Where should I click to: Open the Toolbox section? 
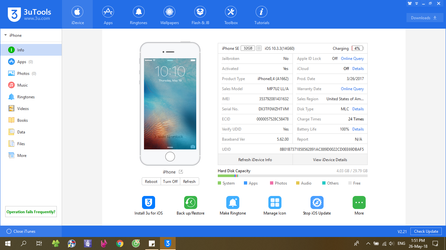pyautogui.click(x=231, y=15)
